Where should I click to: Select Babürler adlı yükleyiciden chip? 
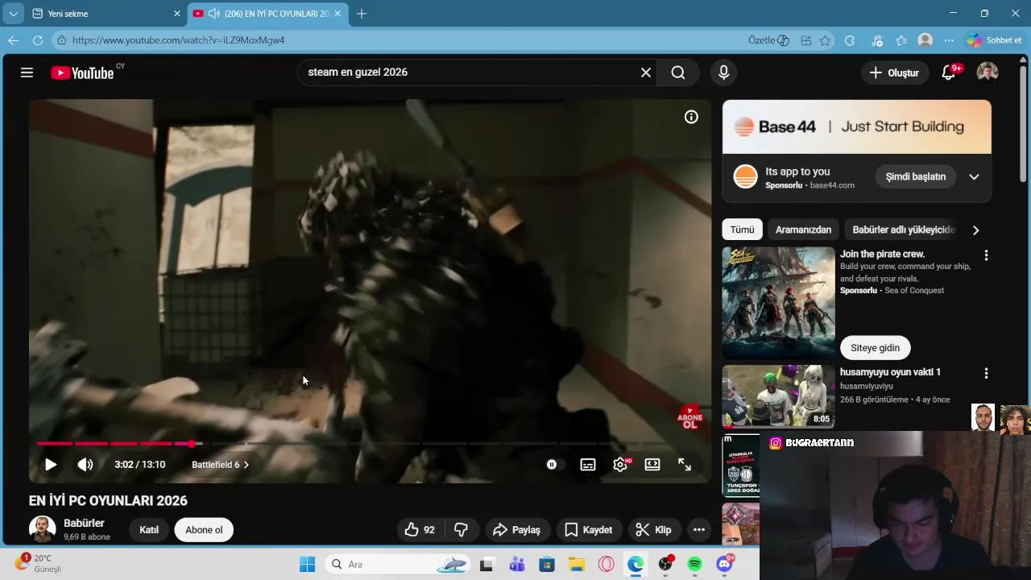pos(903,230)
